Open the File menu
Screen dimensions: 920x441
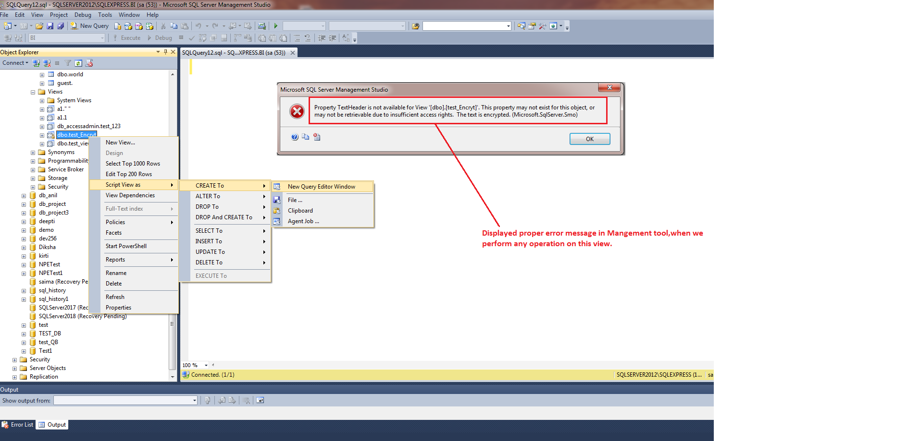pos(4,15)
